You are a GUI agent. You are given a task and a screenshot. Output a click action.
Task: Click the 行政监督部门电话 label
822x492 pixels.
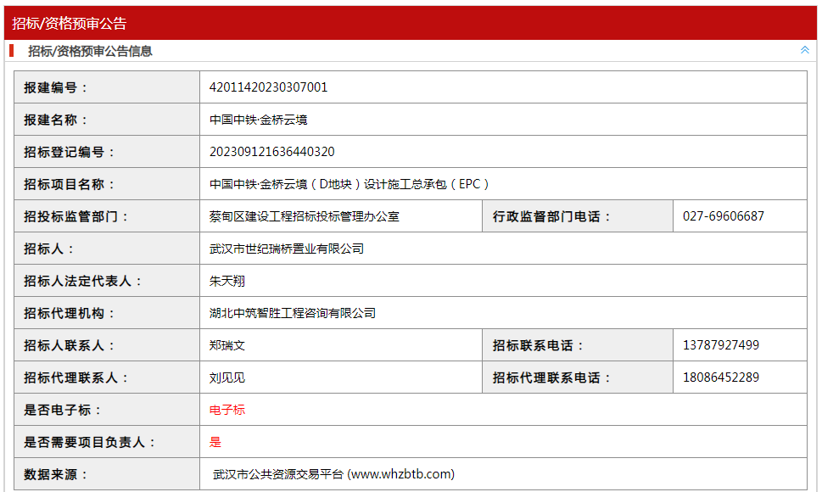tap(551, 217)
